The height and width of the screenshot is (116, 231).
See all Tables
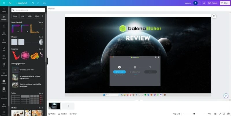pyautogui.click(x=41, y=93)
